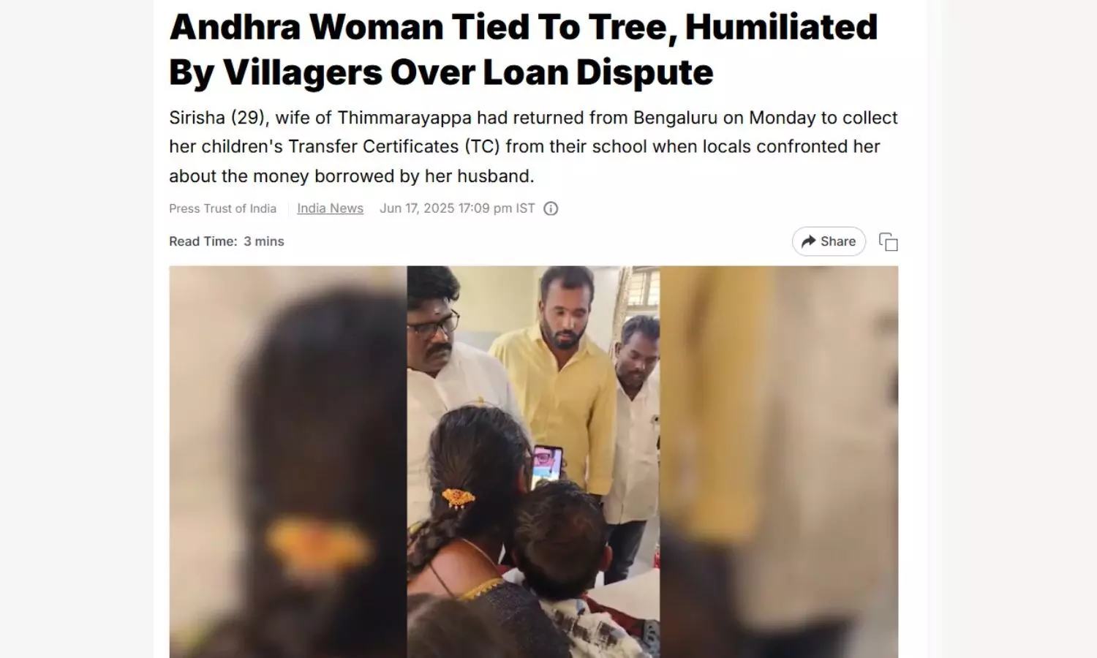Click the Press Trust of India byline

pyautogui.click(x=222, y=208)
